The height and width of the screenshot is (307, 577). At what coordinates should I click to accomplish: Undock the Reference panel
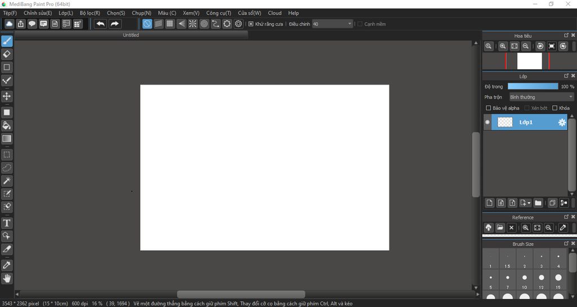[566, 216]
